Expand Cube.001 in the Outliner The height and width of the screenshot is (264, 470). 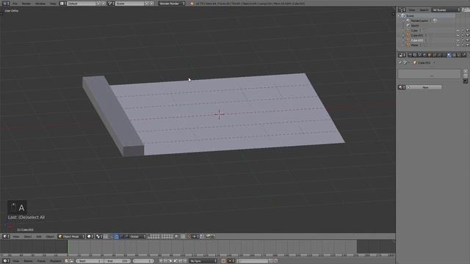pyautogui.click(x=403, y=35)
